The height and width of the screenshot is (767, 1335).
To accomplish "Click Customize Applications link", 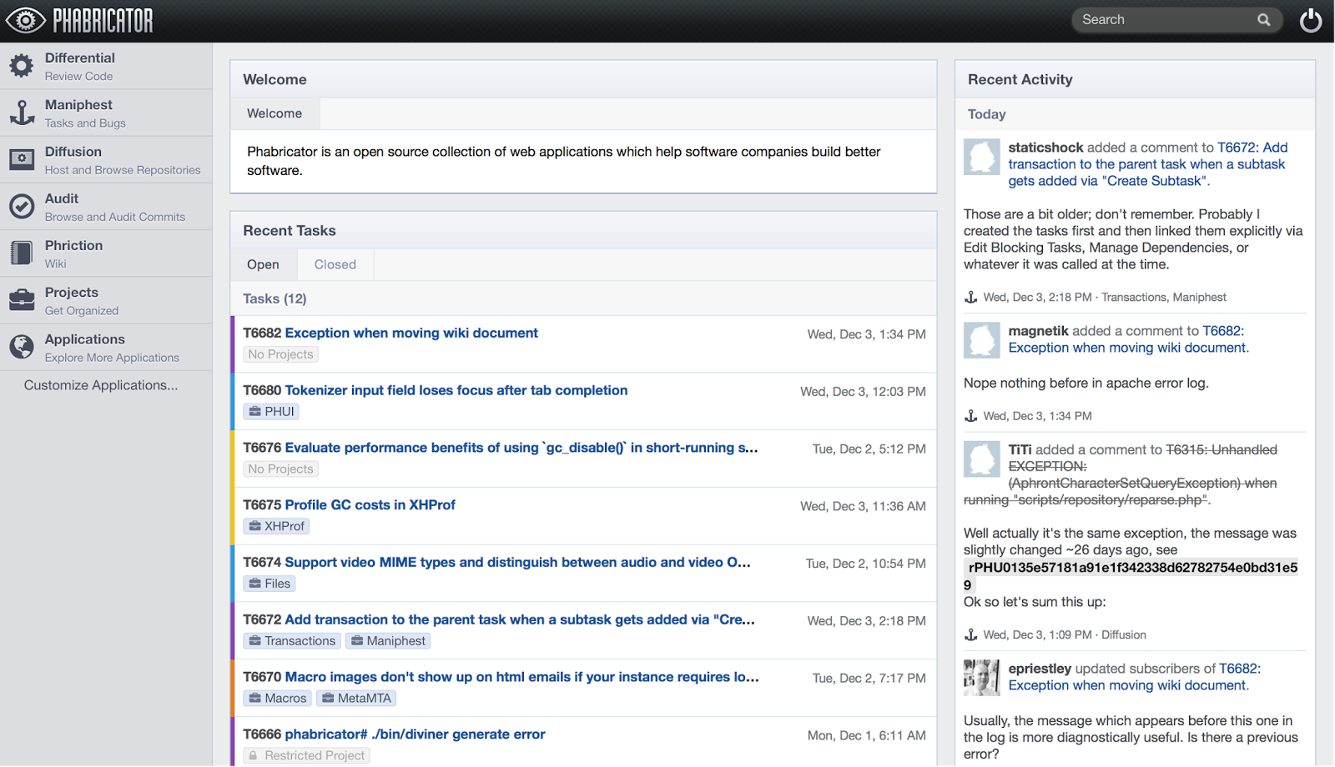I will pos(101,385).
